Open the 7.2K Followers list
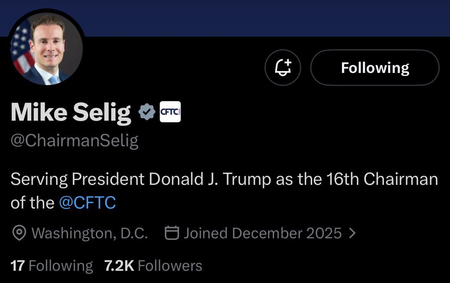 pyautogui.click(x=153, y=266)
